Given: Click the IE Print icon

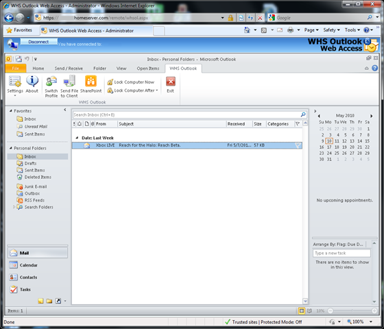Looking at the screenshot, I should [290, 30].
